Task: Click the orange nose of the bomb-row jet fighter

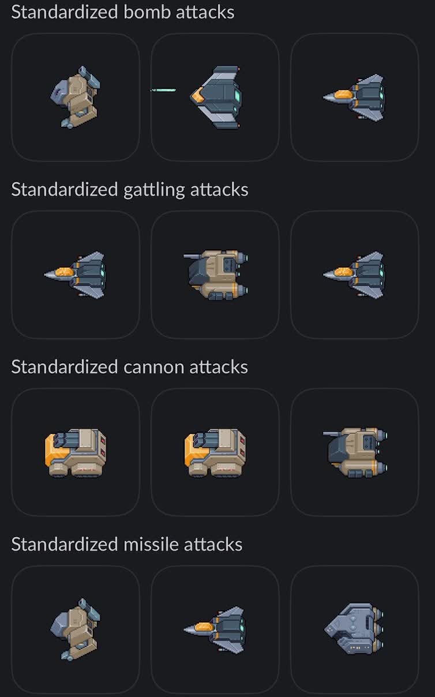Action: click(x=344, y=95)
